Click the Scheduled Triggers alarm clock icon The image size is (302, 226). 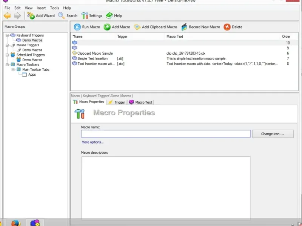[x=13, y=55]
